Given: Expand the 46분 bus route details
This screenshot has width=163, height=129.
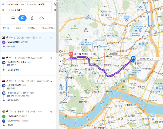Looking at the screenshot, I should click(x=51, y=58).
